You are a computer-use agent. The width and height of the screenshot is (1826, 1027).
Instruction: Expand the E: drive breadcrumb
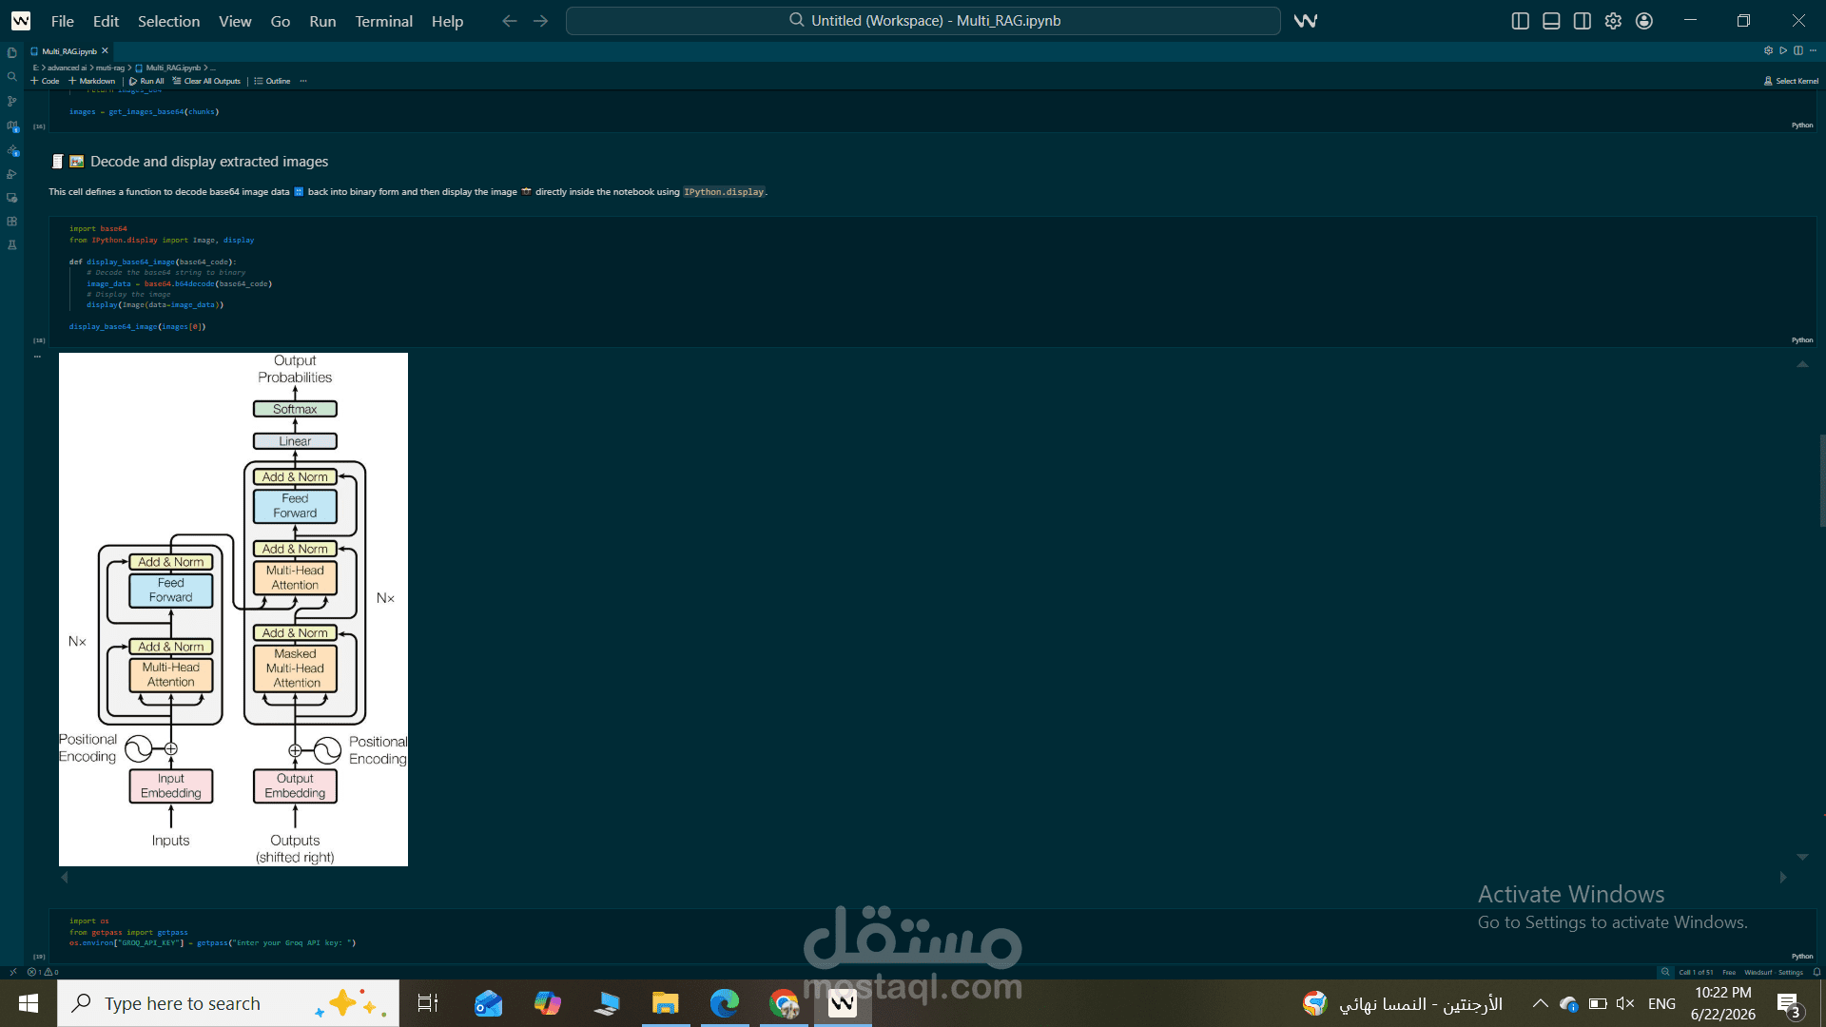(36, 68)
